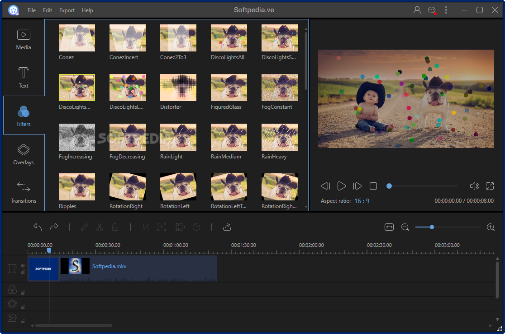
Task: Zoom in the timeline
Action: 491,227
